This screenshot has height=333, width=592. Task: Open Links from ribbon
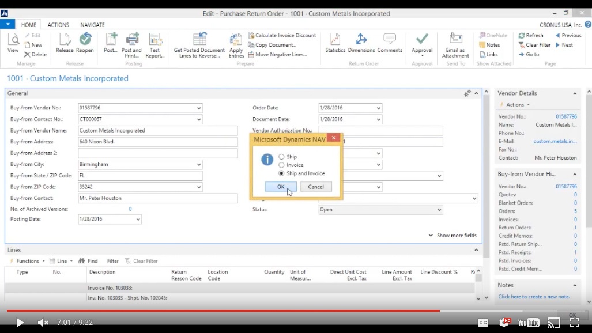[489, 54]
